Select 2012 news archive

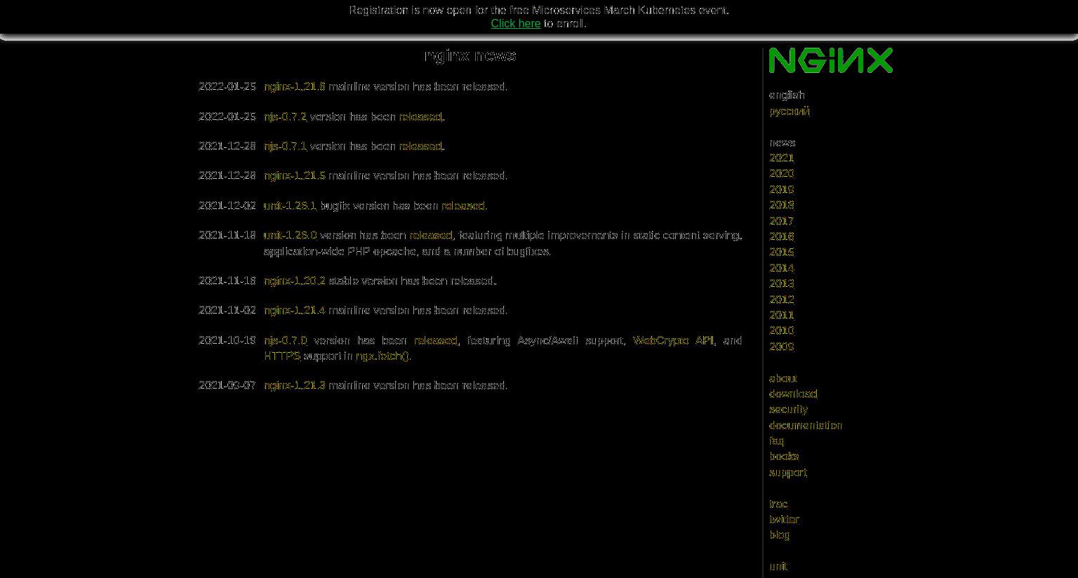(782, 300)
